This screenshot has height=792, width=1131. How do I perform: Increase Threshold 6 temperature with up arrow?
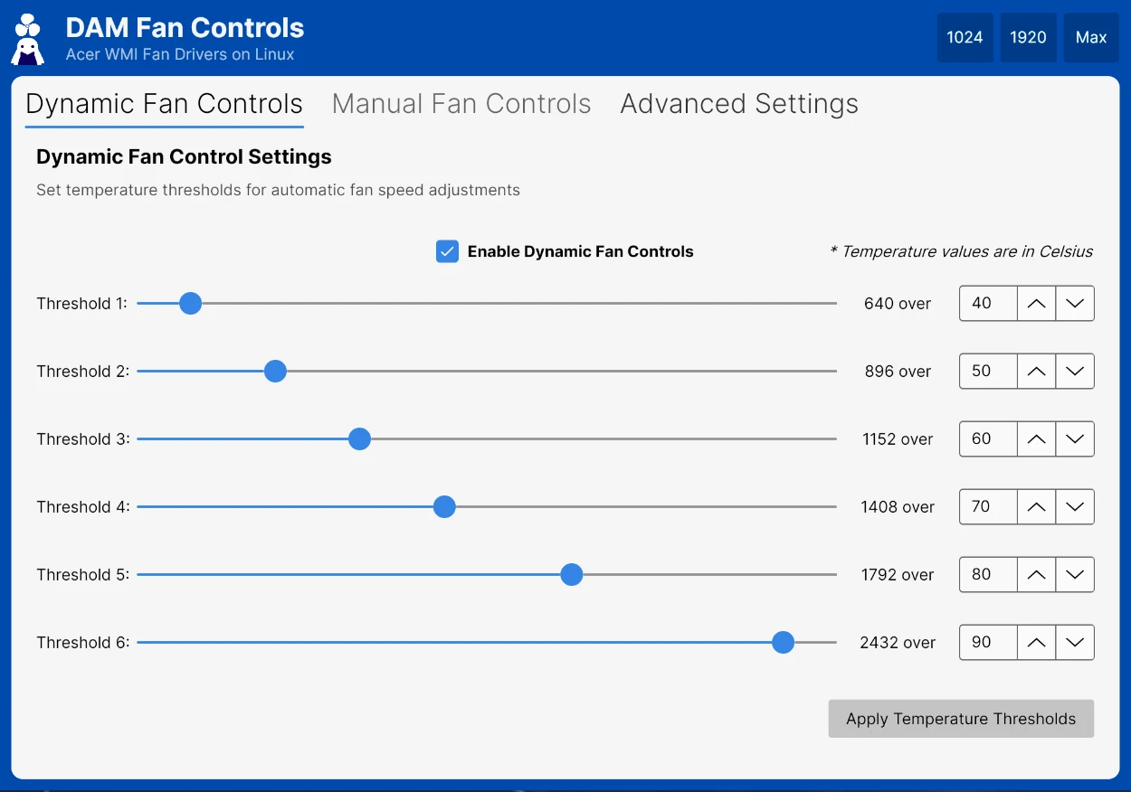tap(1037, 643)
